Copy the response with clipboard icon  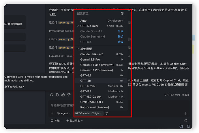click(x=57, y=95)
